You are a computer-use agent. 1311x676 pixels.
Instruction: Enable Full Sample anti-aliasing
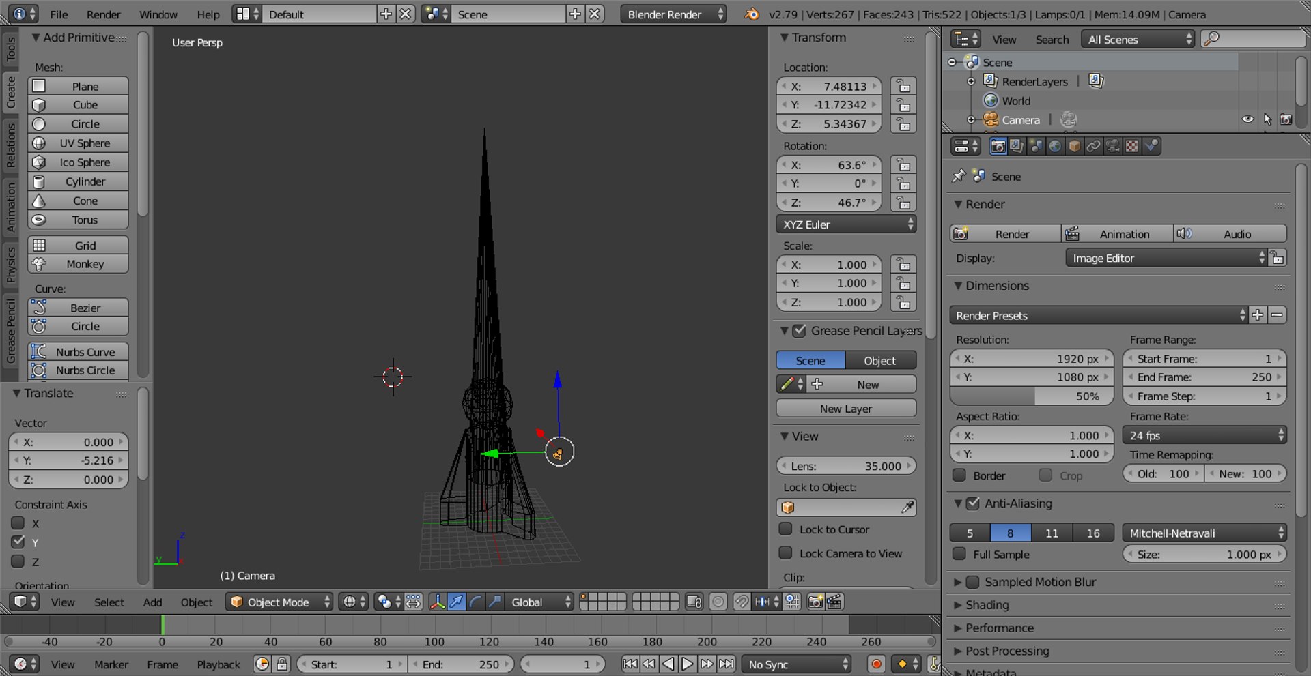click(959, 554)
